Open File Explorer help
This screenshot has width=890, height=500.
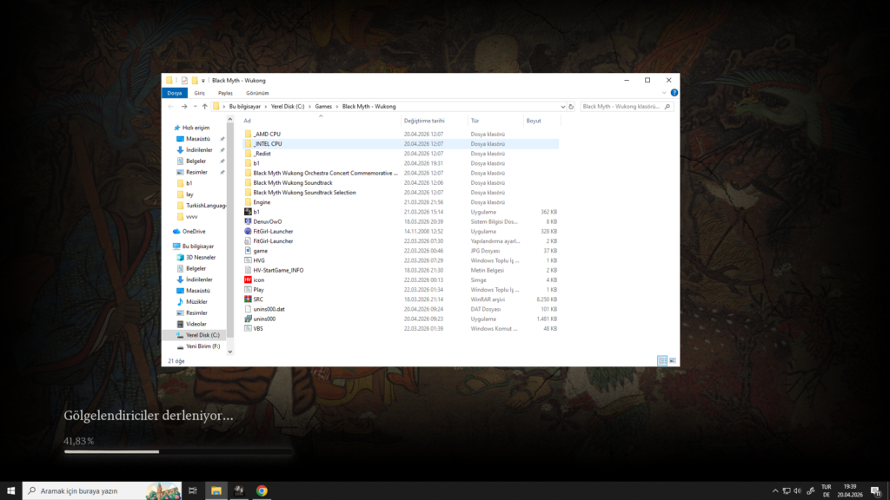click(x=674, y=92)
